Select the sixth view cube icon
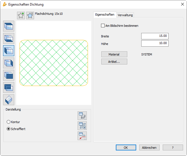This screenshot has height=156, width=187. [9, 88]
